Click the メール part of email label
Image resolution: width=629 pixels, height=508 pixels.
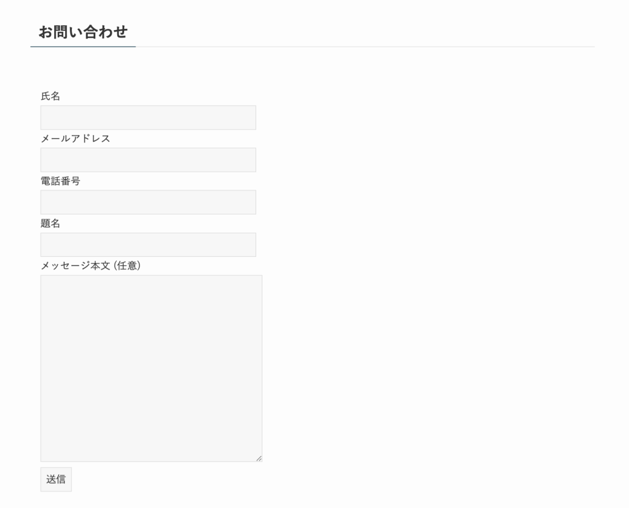coord(55,139)
